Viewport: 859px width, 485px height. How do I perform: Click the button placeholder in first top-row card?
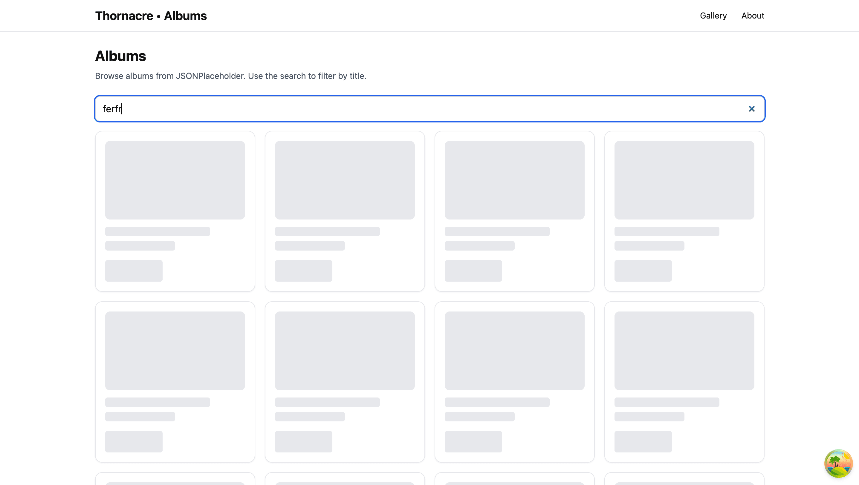[134, 271]
